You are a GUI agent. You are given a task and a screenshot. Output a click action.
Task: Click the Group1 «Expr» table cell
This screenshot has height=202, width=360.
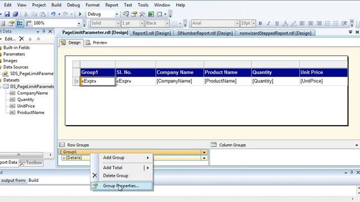pos(97,81)
